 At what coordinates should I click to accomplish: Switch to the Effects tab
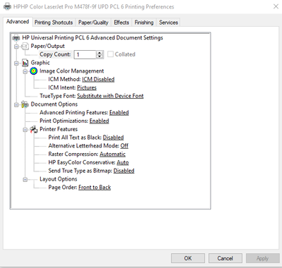point(121,23)
